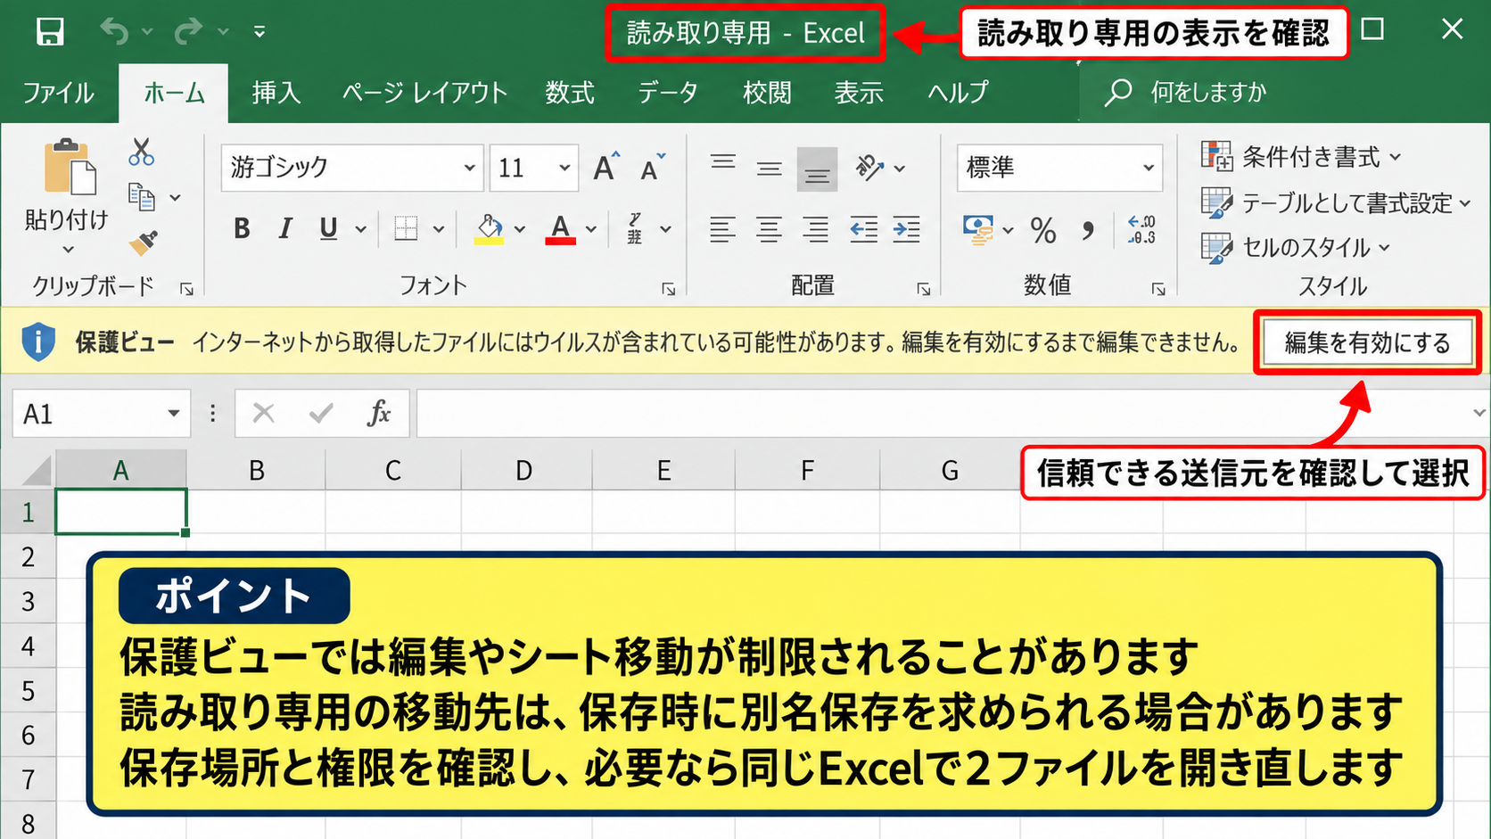Open the 数値 dialog launcher

1158,289
